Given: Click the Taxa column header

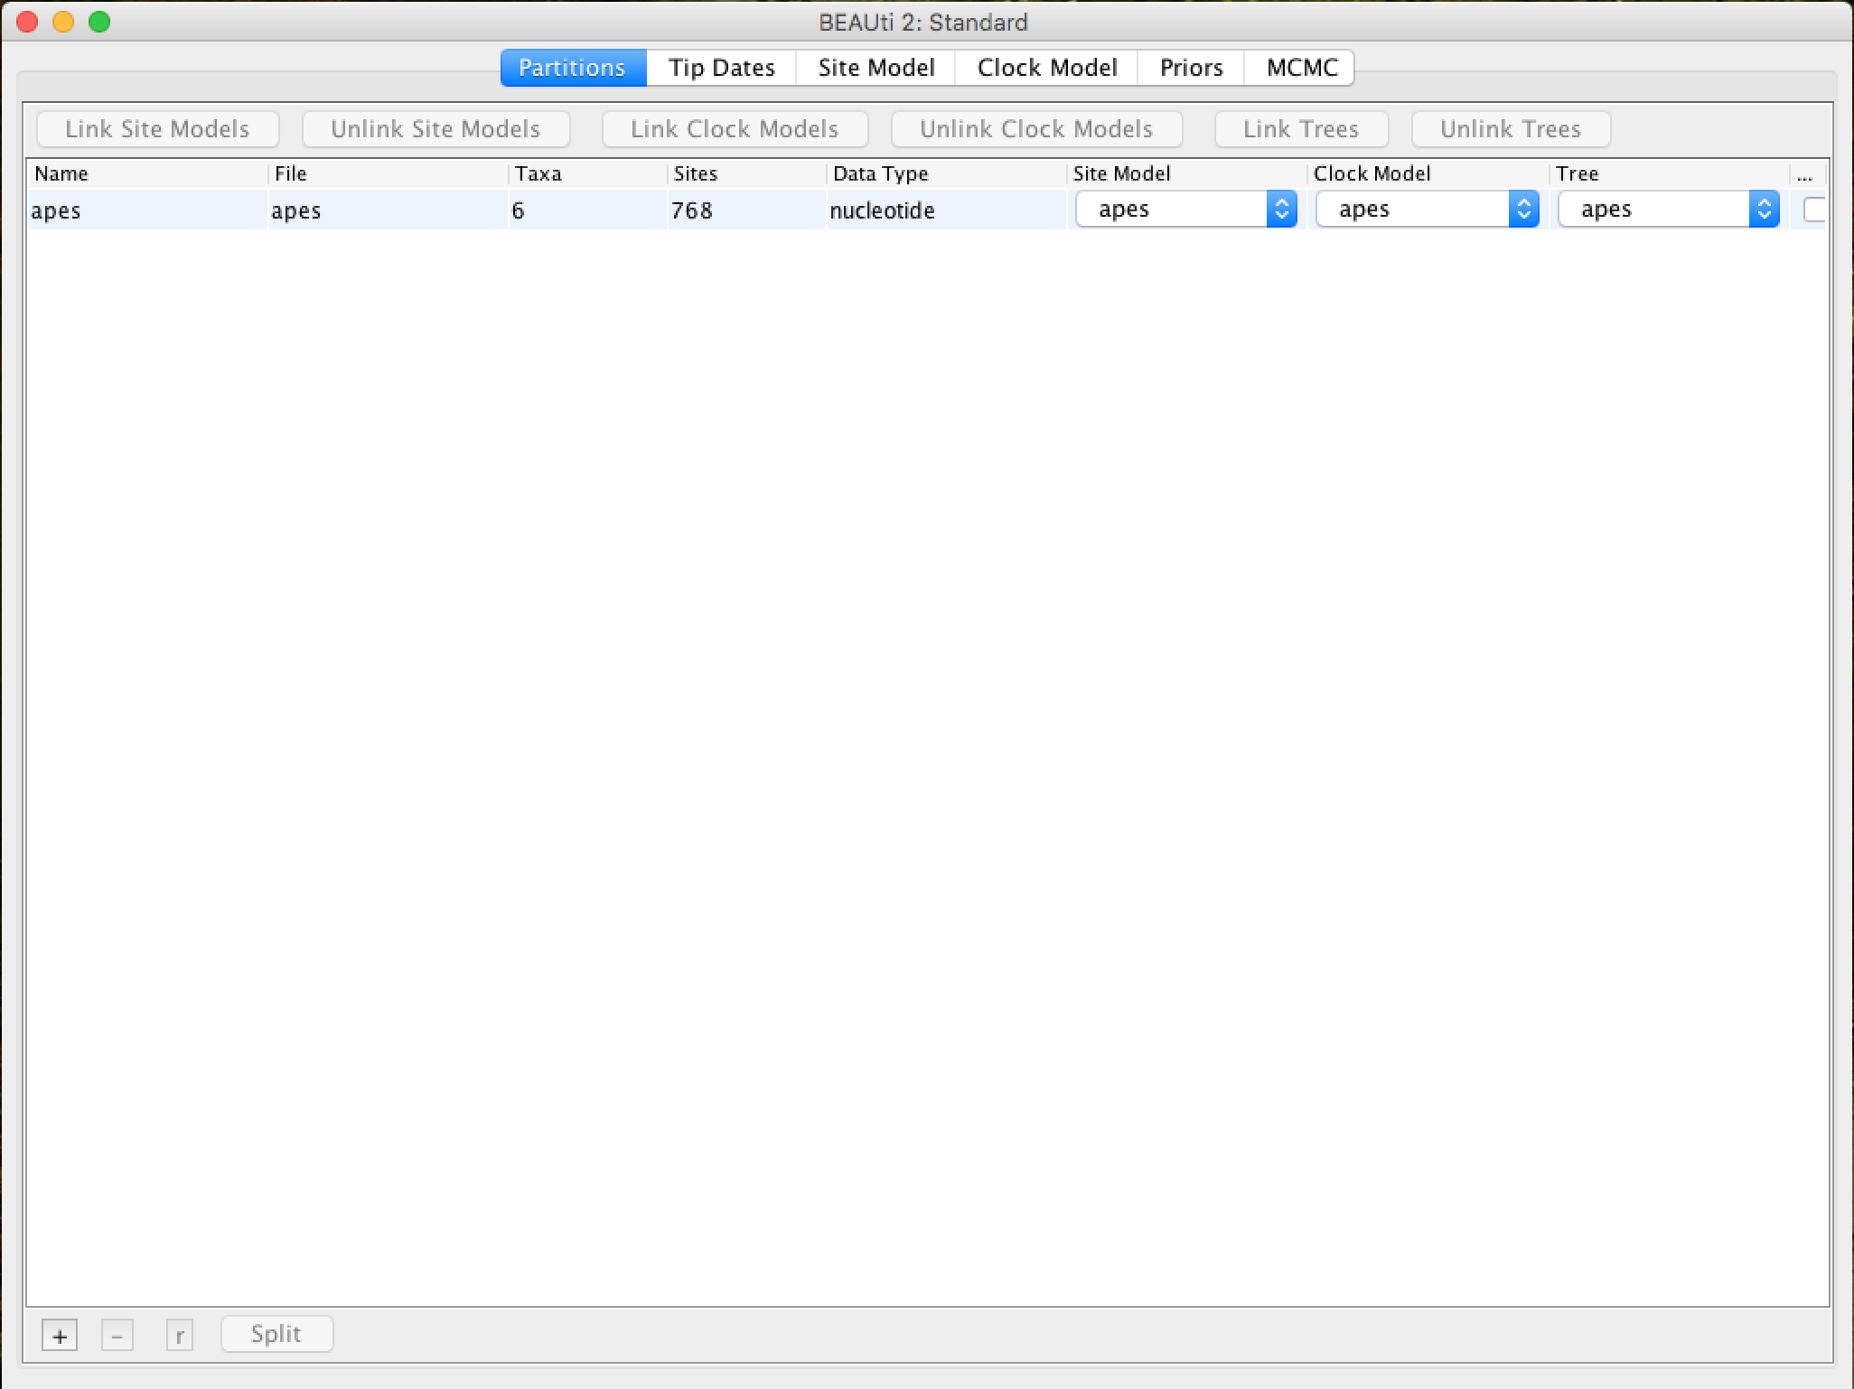Looking at the screenshot, I should pyautogui.click(x=588, y=173).
